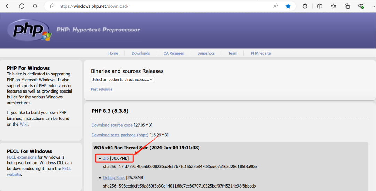Activate the Read aloud icon
This screenshot has height=191, width=376.
point(276,6)
